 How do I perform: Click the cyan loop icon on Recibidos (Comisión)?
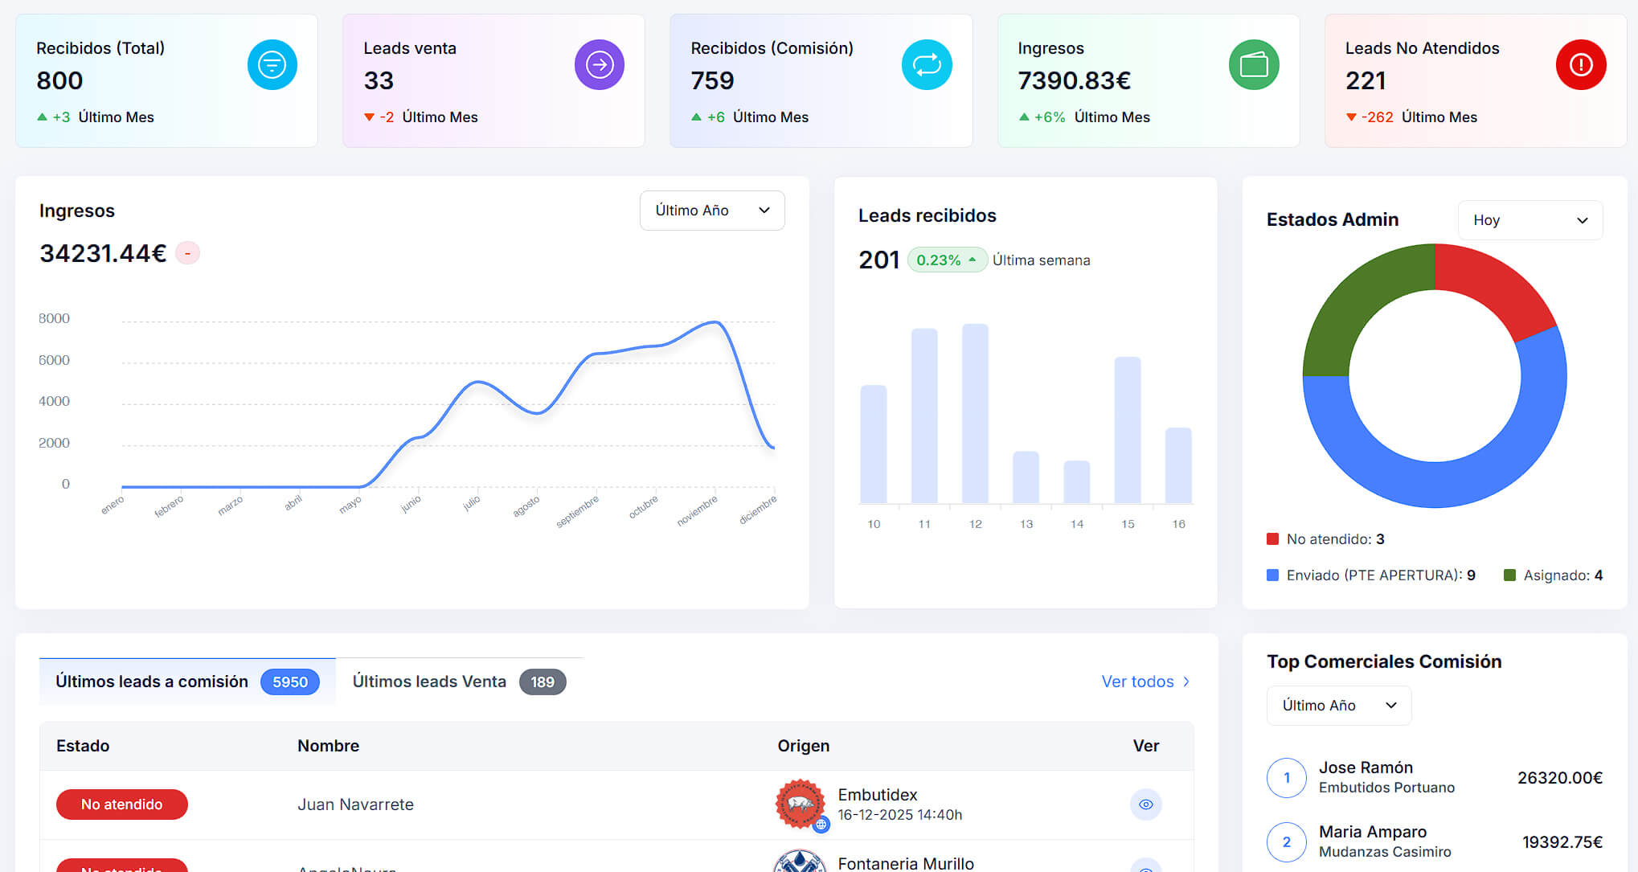pos(926,64)
